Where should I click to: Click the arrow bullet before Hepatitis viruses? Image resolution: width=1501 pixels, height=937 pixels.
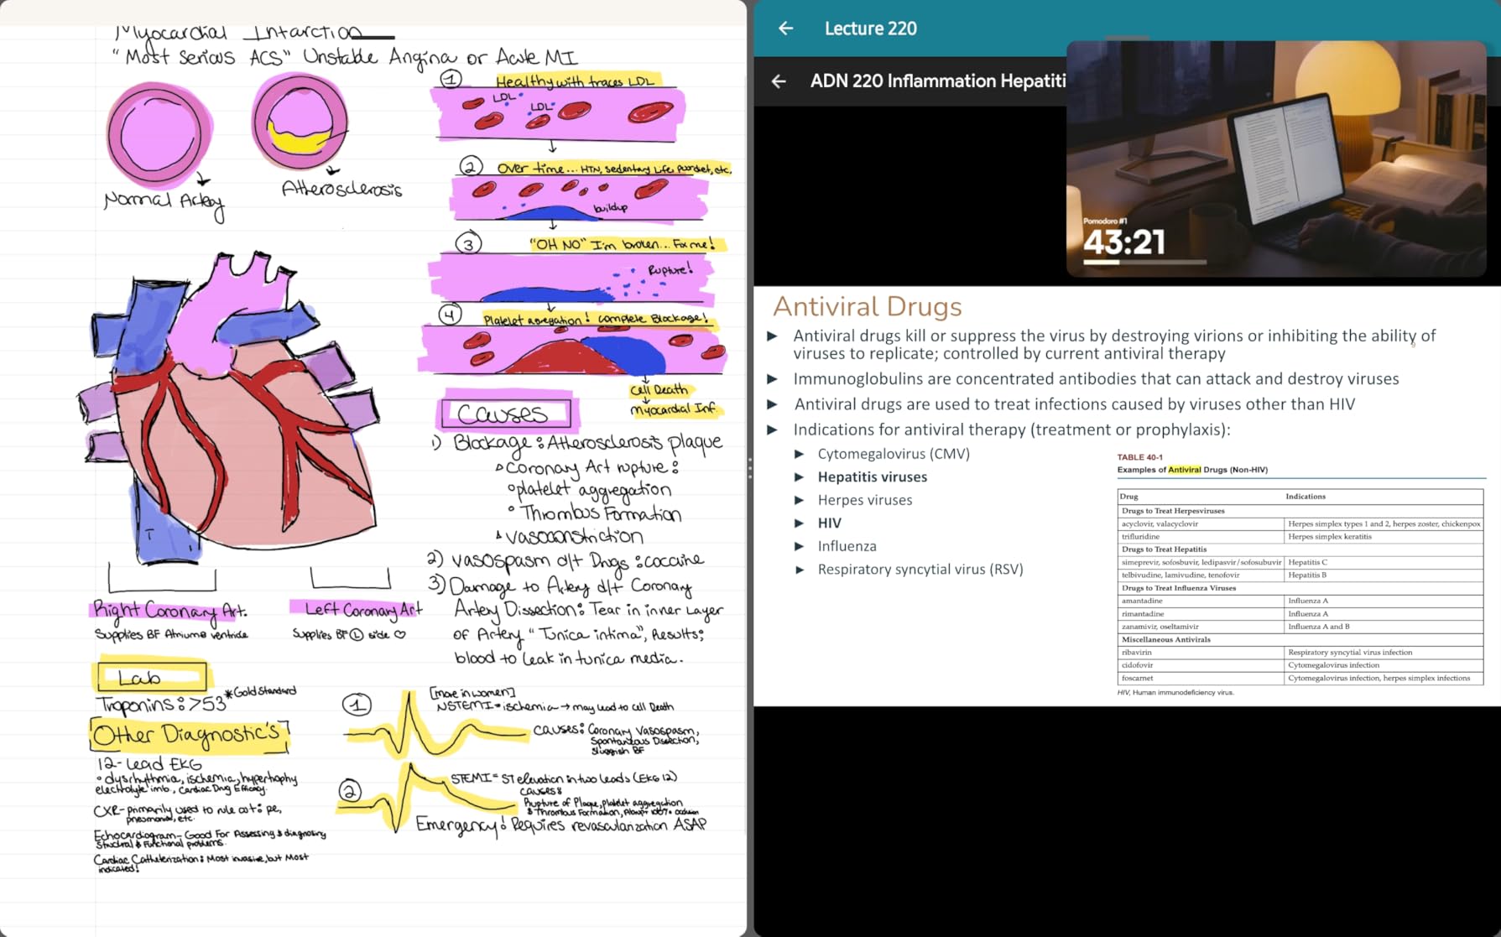800,476
